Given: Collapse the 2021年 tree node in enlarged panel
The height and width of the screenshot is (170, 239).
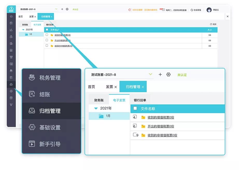Looking at the screenshot, I should point(96,109).
